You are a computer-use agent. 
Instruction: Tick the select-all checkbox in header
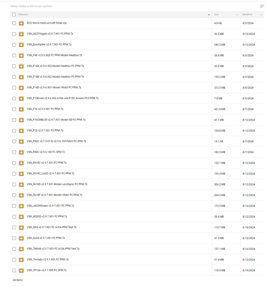(x=14, y=15)
